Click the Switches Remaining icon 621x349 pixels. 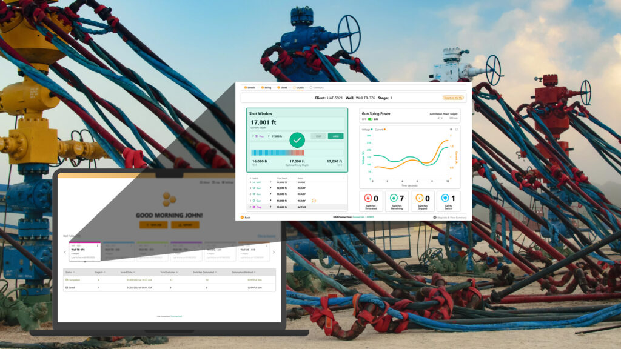pyautogui.click(x=394, y=198)
